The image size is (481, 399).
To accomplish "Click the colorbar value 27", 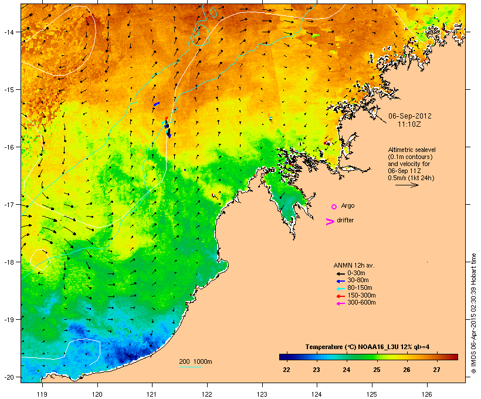I will pos(436,370).
